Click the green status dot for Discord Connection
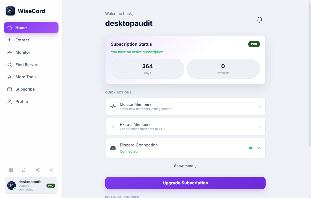 251,148
